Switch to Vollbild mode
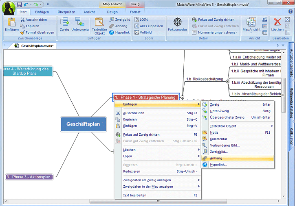Screen dimensions: 295x206 click(x=143, y=32)
